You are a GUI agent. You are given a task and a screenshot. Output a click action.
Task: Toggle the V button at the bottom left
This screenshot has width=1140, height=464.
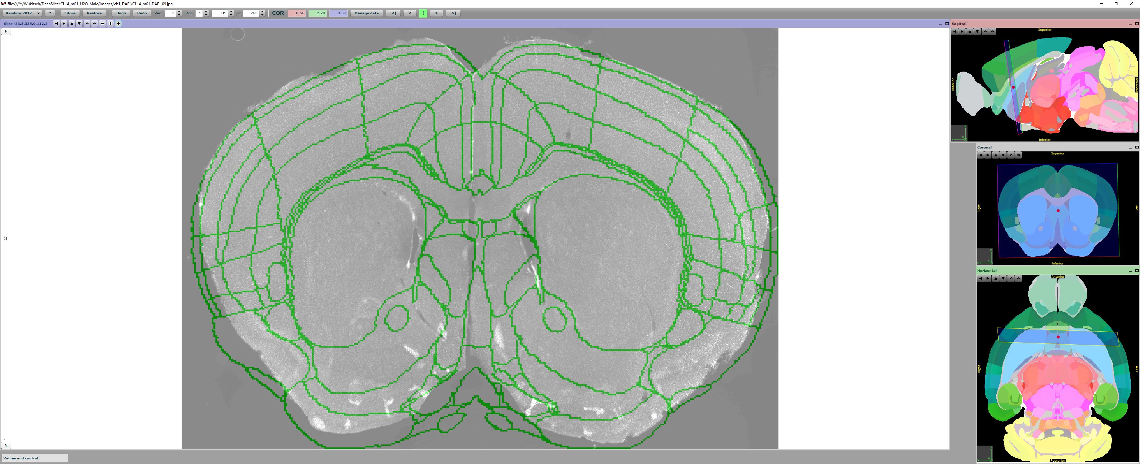pos(6,445)
